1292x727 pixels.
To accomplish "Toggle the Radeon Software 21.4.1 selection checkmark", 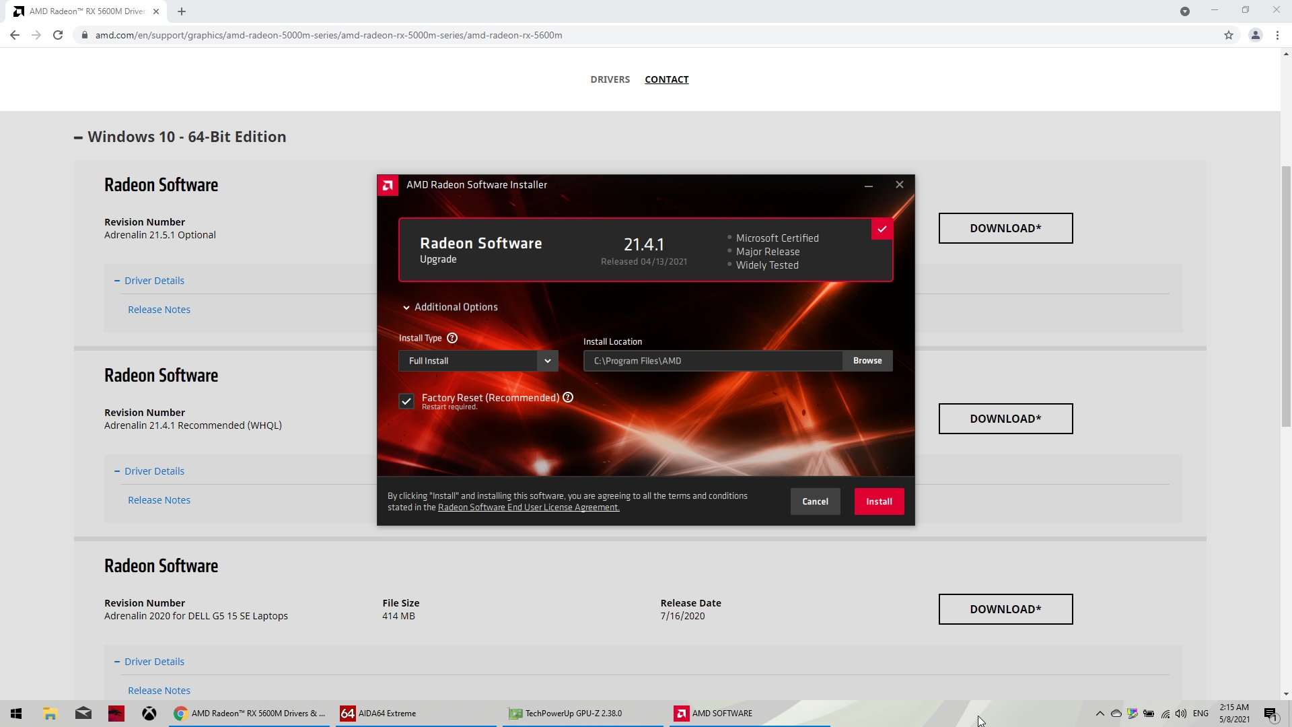I will (x=882, y=229).
